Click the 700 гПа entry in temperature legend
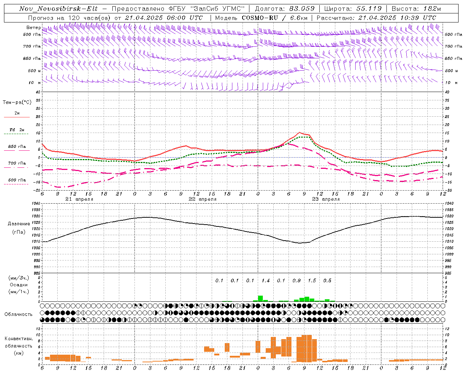The height and width of the screenshot is (371, 464). pos(17,163)
